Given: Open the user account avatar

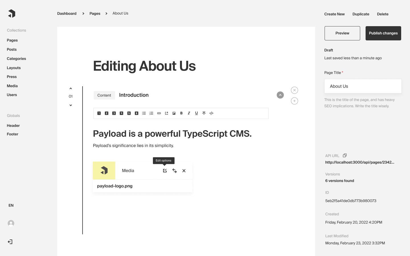Looking at the screenshot, I should pyautogui.click(x=11, y=223).
